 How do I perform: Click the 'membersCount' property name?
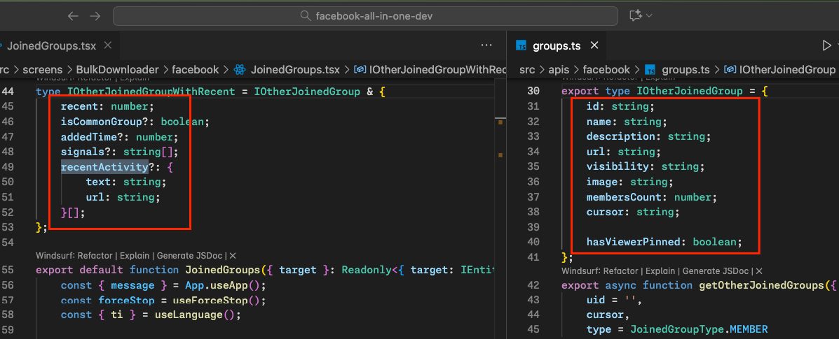624,197
